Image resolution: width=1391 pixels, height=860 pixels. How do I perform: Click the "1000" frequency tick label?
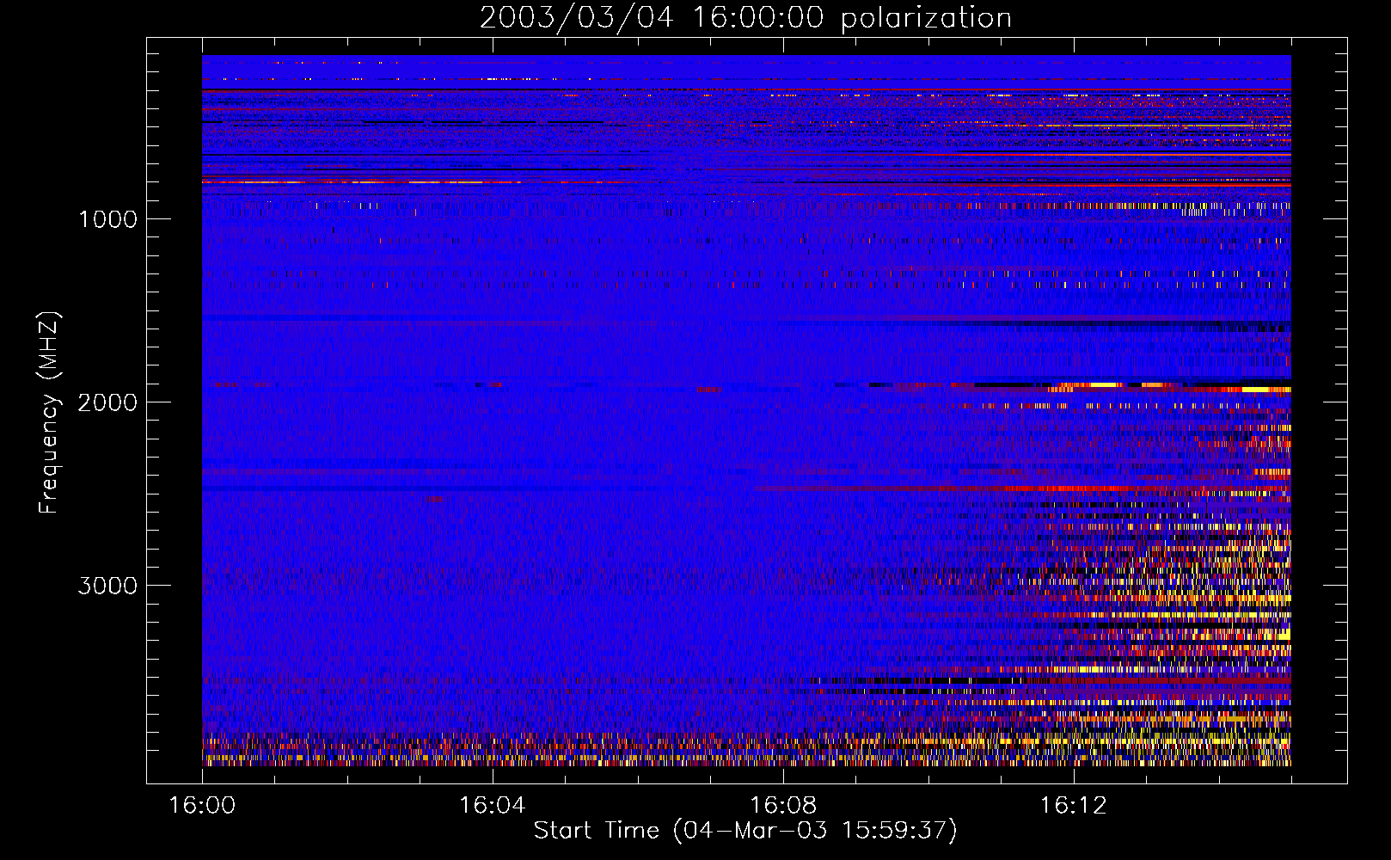click(107, 219)
